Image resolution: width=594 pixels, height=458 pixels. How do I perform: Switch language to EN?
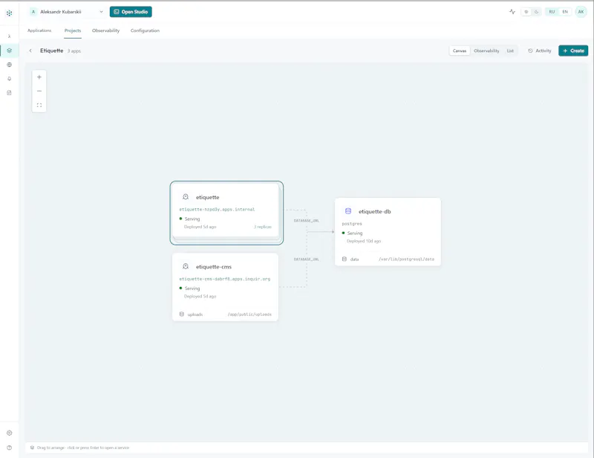click(x=565, y=12)
